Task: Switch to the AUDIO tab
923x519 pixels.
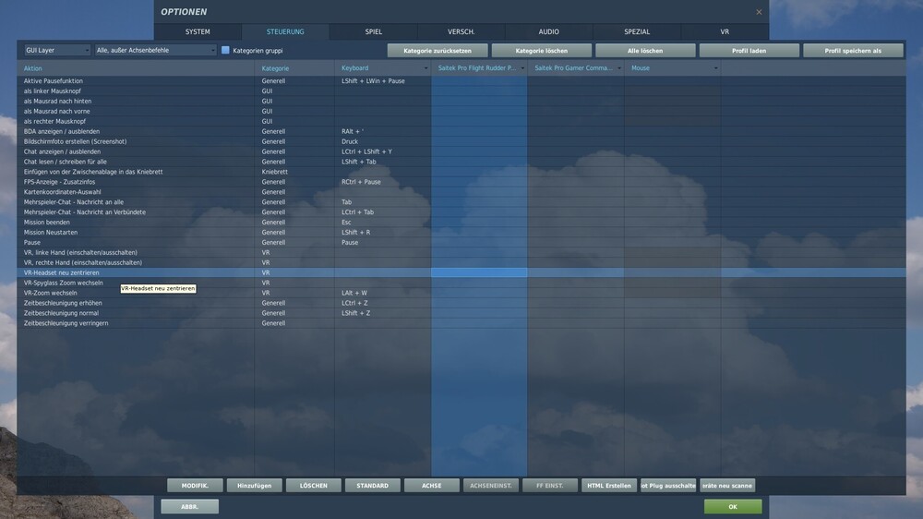Action: [548, 31]
